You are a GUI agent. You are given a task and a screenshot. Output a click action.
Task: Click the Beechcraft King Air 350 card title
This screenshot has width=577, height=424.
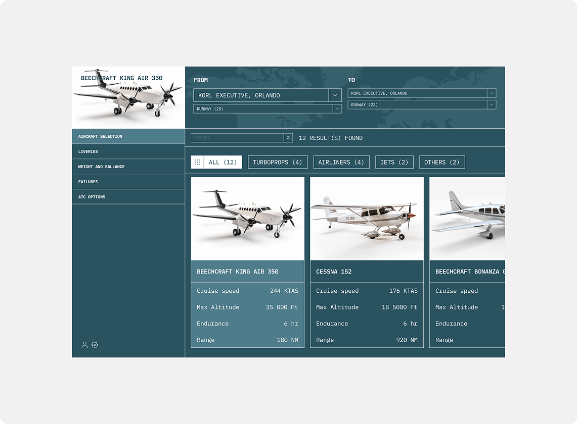coord(237,272)
